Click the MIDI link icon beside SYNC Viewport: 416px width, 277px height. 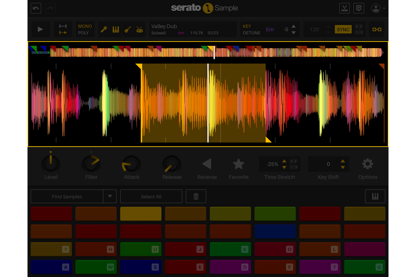tap(377, 29)
